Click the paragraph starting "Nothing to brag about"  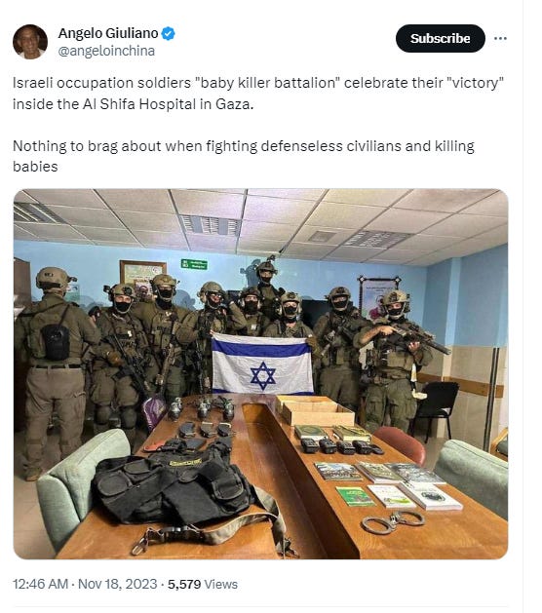tap(244, 156)
